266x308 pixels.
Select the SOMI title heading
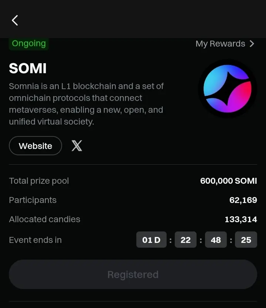coord(28,68)
